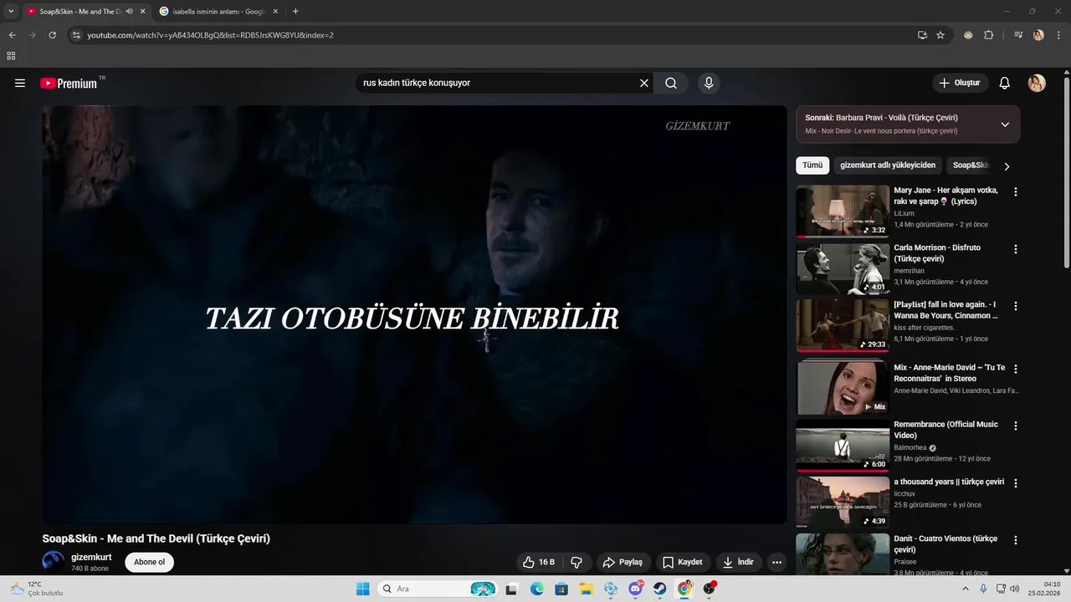Open Chrome tab search dropdown
1071x602 pixels.
pos(11,12)
